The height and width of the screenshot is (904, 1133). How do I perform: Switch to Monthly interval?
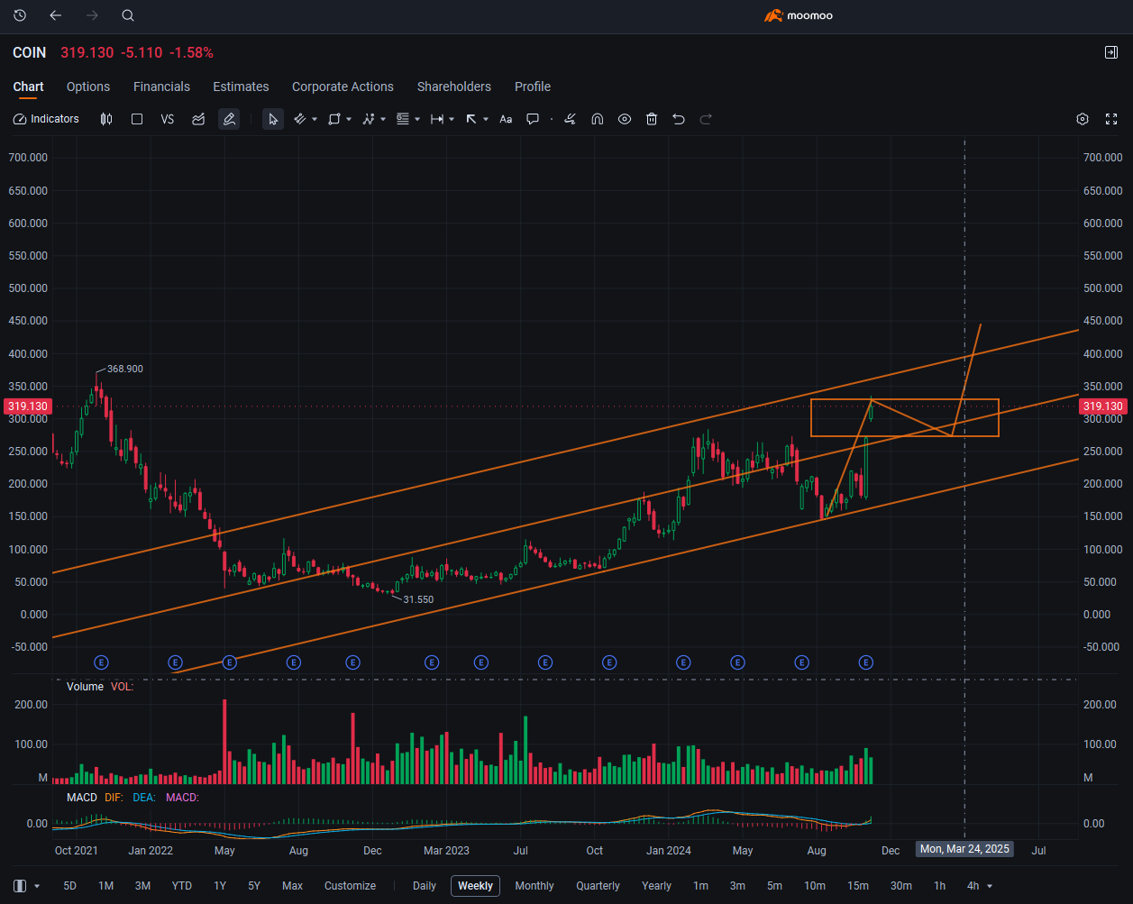pos(535,886)
